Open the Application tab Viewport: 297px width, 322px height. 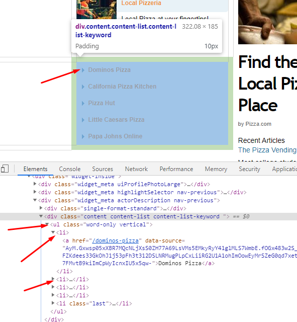(284, 169)
